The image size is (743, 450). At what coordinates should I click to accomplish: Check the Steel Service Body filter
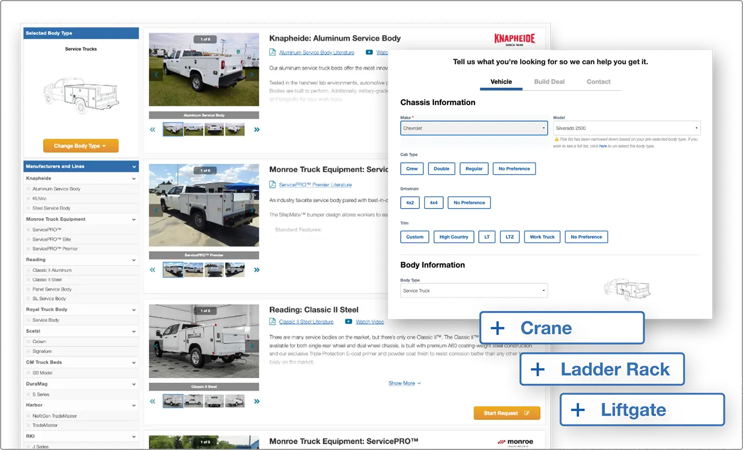29,208
